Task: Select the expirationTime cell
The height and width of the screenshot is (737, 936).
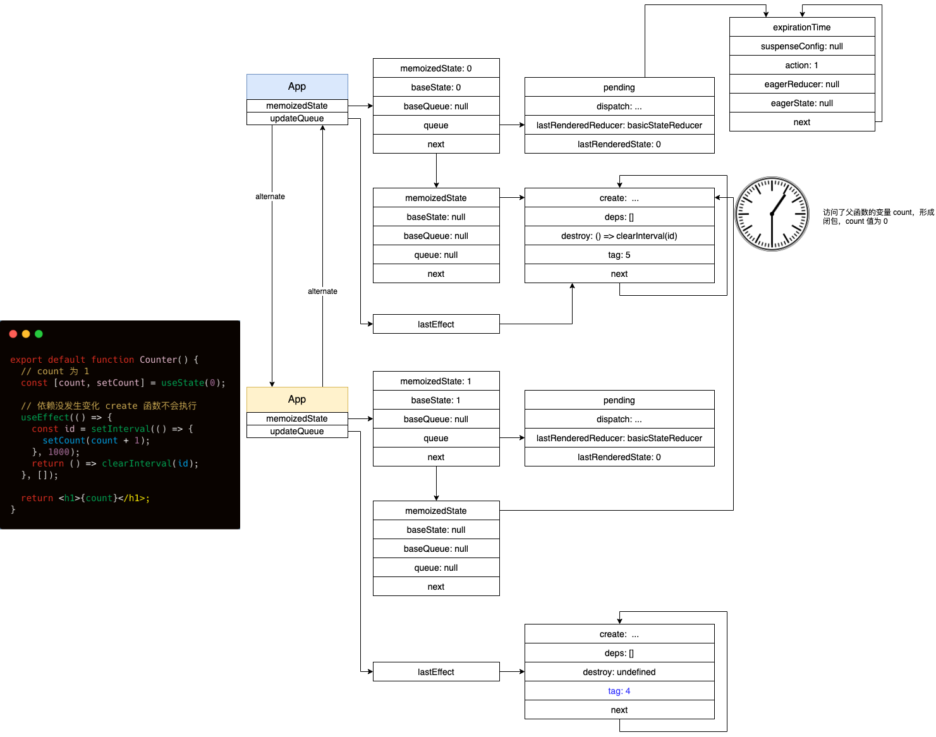Action: point(802,27)
